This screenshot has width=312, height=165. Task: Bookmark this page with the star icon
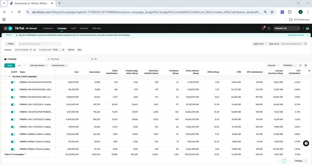(272, 12)
